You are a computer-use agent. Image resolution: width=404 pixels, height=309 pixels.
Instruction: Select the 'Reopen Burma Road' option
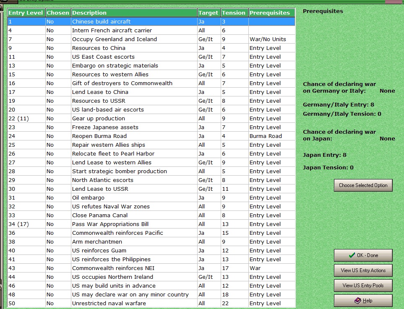[x=151, y=136]
